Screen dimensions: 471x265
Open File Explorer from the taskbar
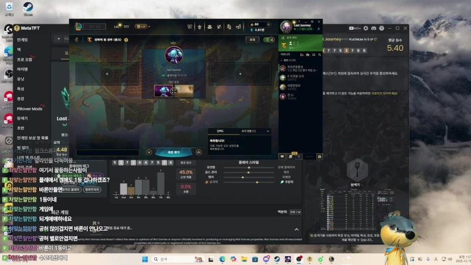pos(244,259)
